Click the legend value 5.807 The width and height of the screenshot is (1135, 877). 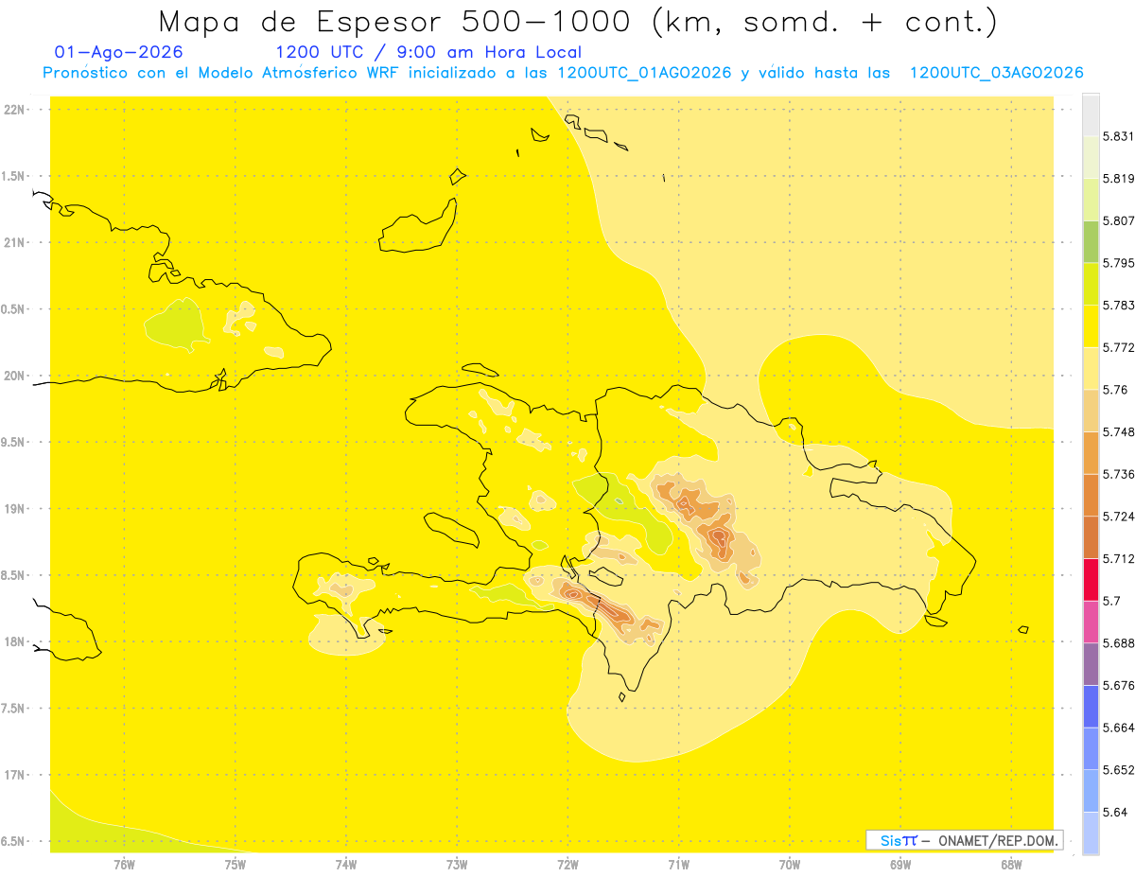point(1119,220)
